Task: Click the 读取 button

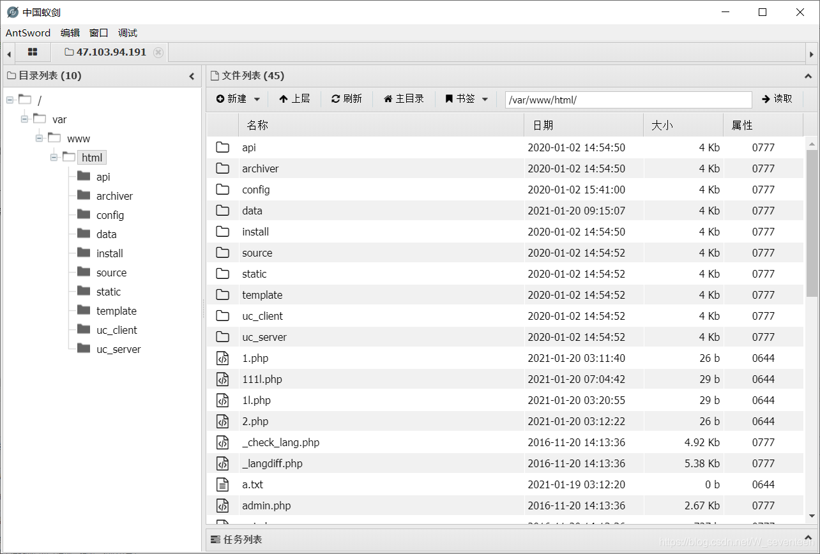Action: pos(777,99)
